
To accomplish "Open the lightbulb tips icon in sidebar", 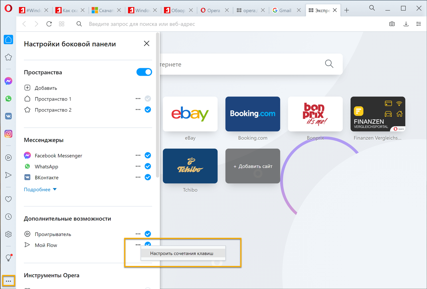I will coord(9,258).
